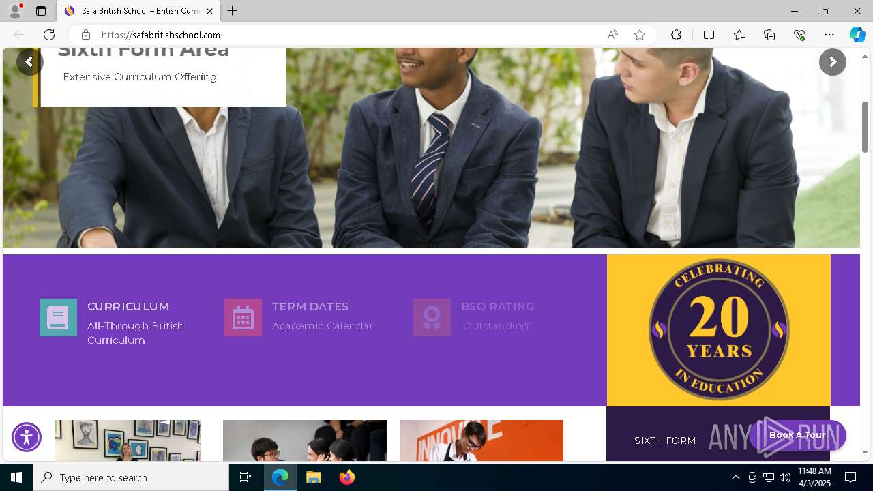The image size is (873, 491).
Task: Open the notifications center icon
Action: [x=850, y=477]
